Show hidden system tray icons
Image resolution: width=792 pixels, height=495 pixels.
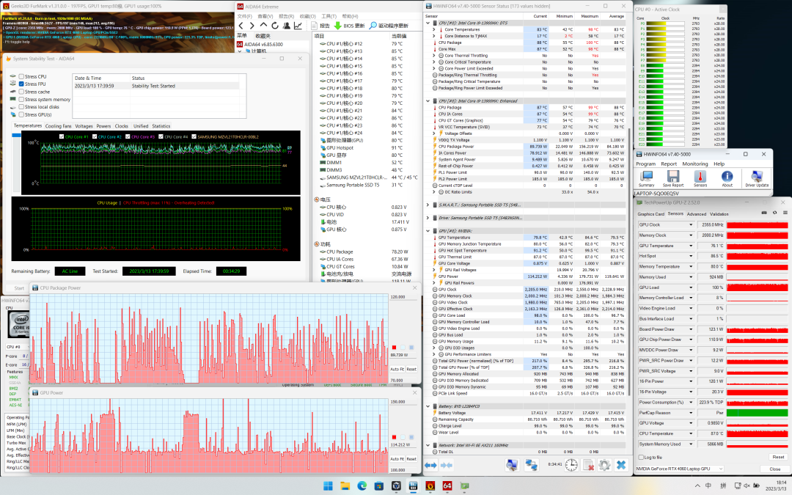coord(697,486)
